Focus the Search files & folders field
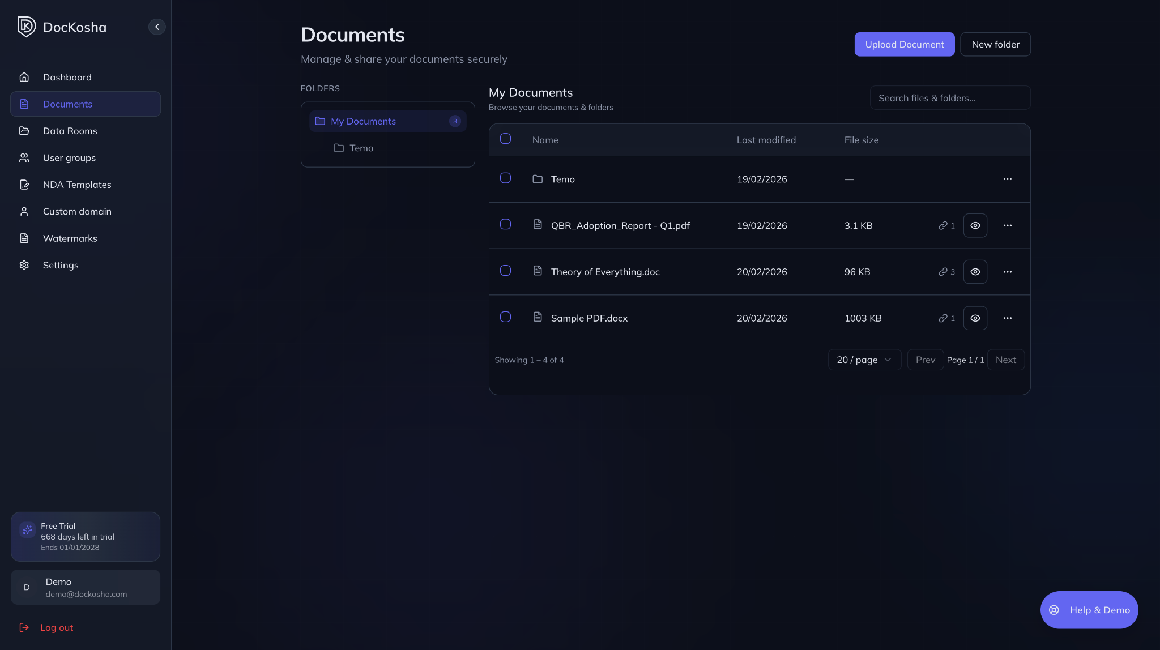 (x=950, y=98)
